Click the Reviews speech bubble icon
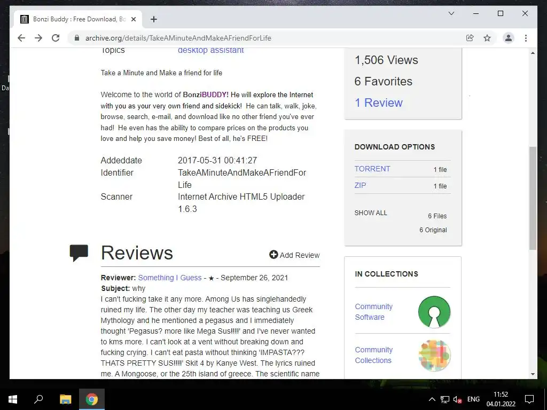Screen dimensions: 547x410 point(79,253)
